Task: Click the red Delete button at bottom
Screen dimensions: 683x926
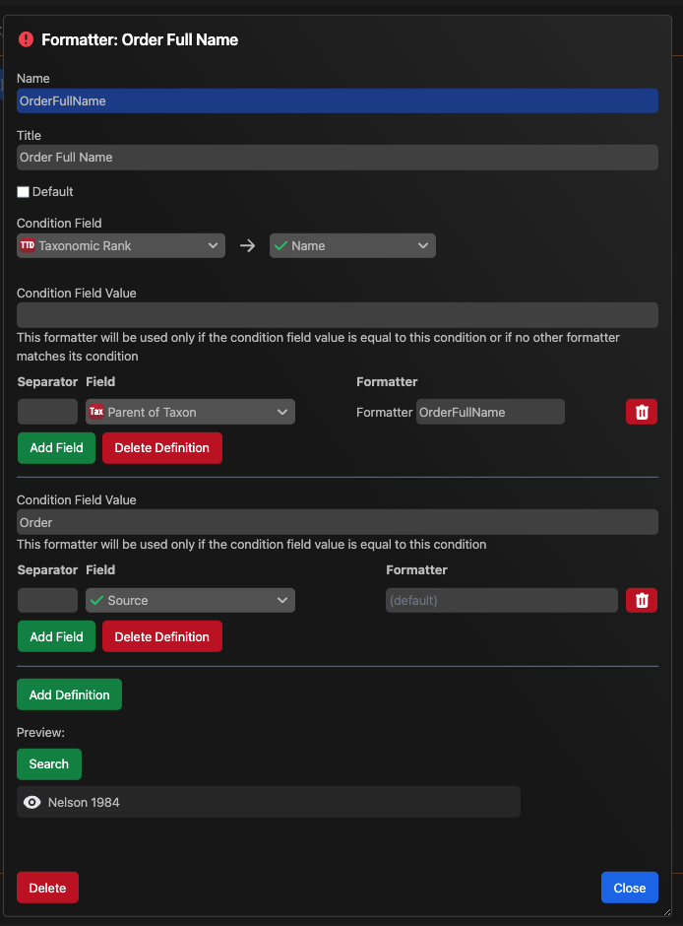Action: coord(48,888)
